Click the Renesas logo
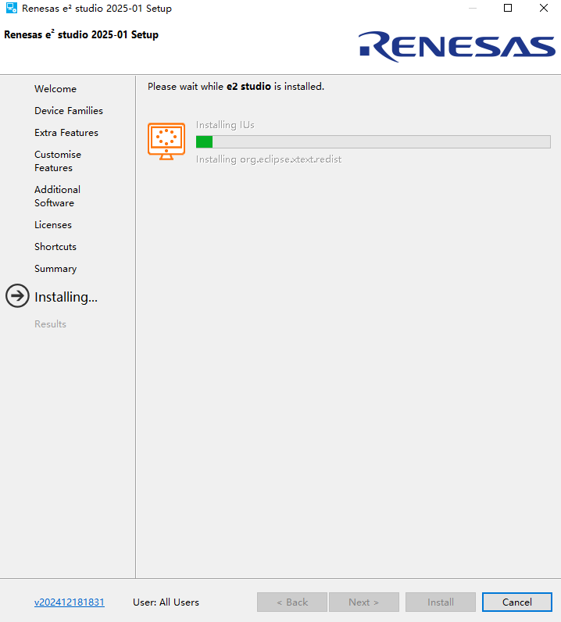The height and width of the screenshot is (622, 561). [x=456, y=46]
